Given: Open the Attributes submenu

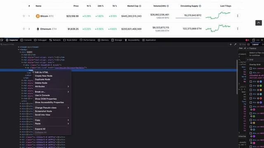Looking at the screenshot, I should click(52, 87).
